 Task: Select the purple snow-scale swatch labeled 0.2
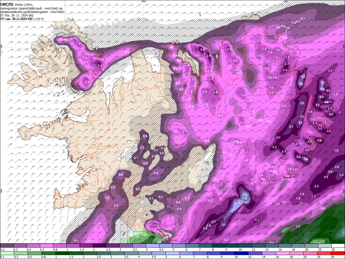pos(7,246)
